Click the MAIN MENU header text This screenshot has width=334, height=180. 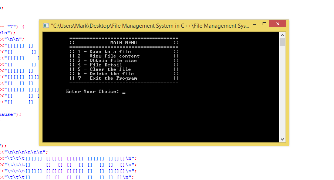coord(123,43)
